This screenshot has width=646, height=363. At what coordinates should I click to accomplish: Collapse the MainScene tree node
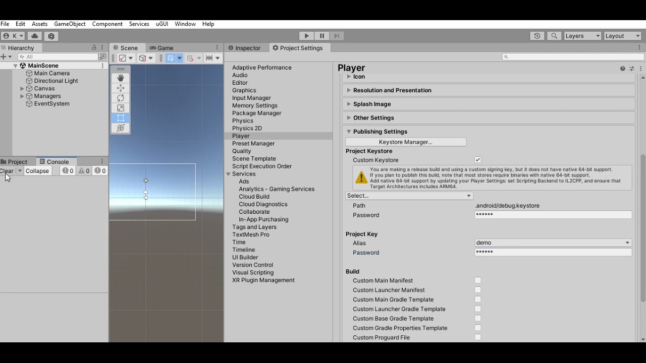[15, 66]
